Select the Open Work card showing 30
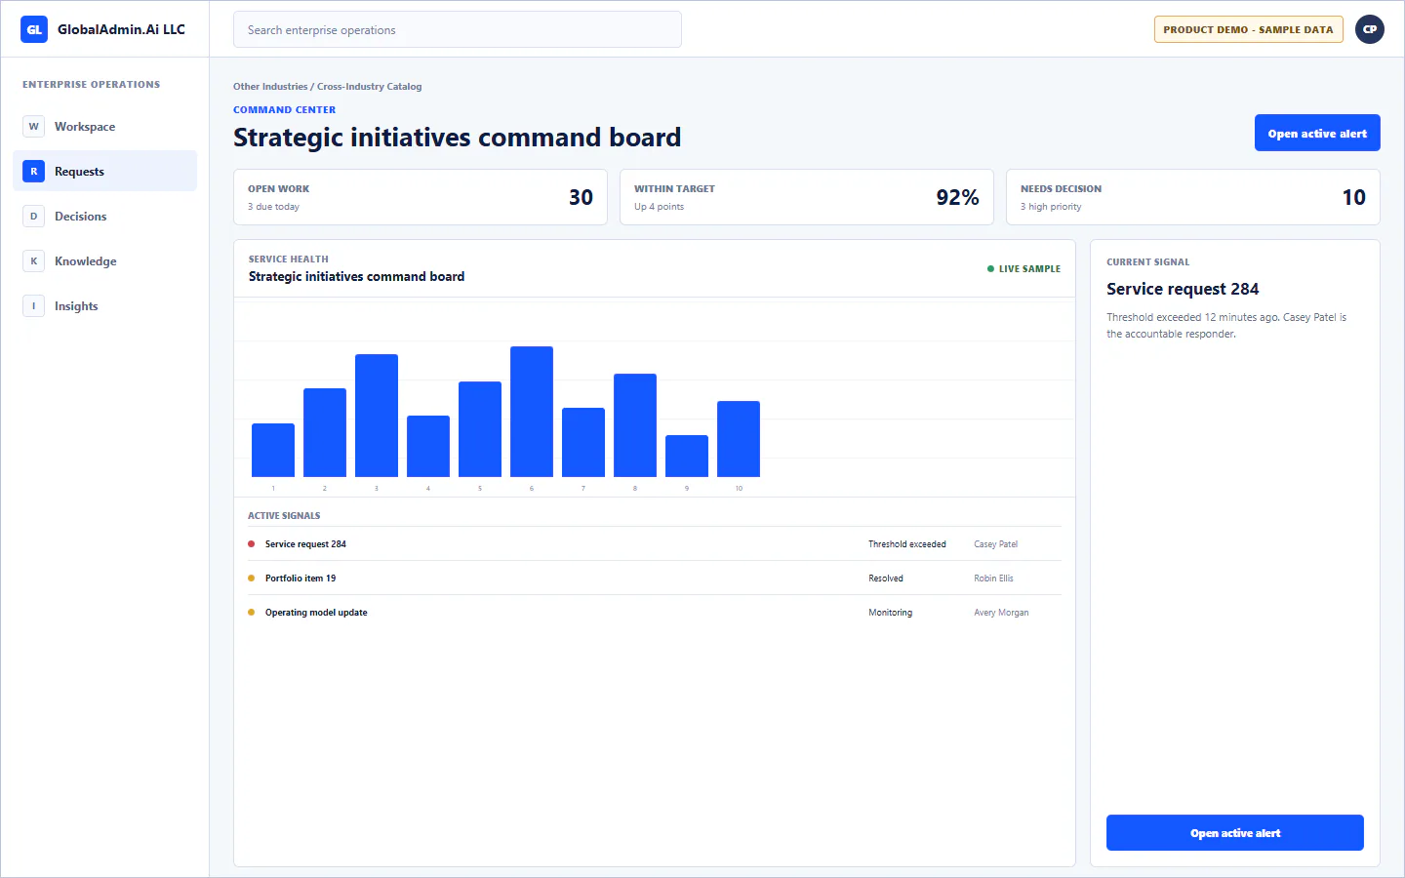This screenshot has width=1405, height=878. click(x=421, y=197)
